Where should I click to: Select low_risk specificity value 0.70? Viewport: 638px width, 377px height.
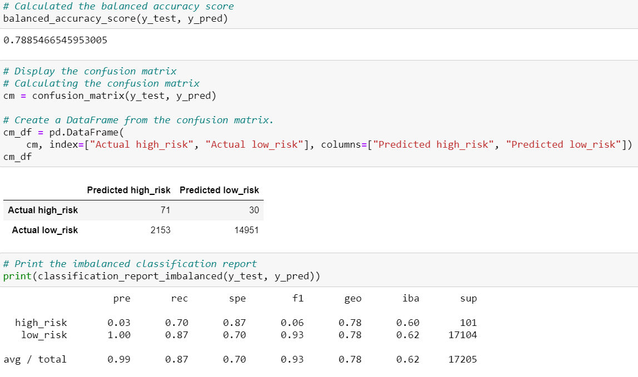coord(234,335)
